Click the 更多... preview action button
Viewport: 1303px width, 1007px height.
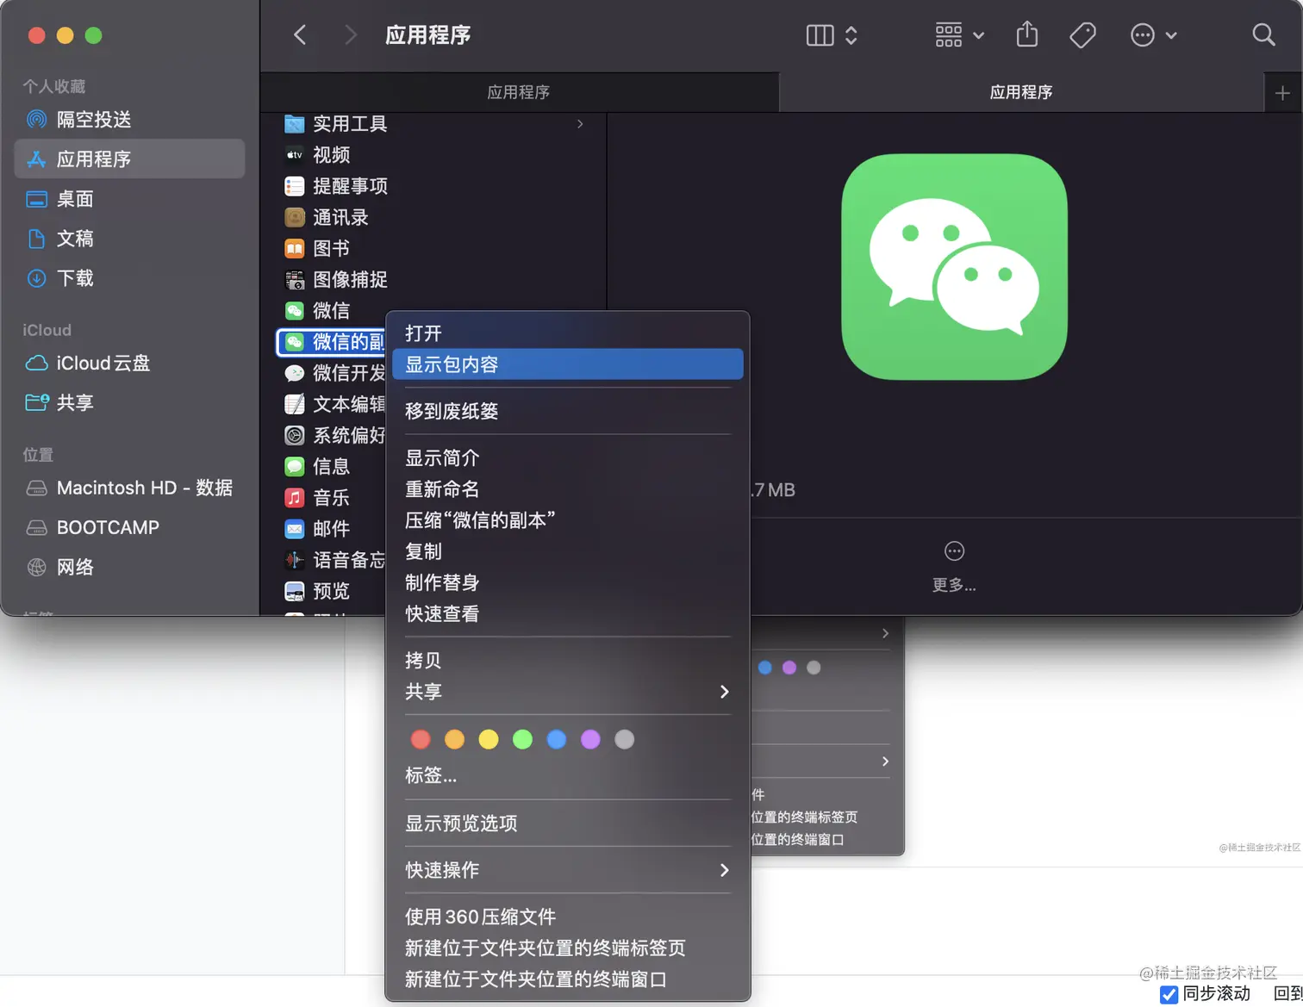[954, 567]
